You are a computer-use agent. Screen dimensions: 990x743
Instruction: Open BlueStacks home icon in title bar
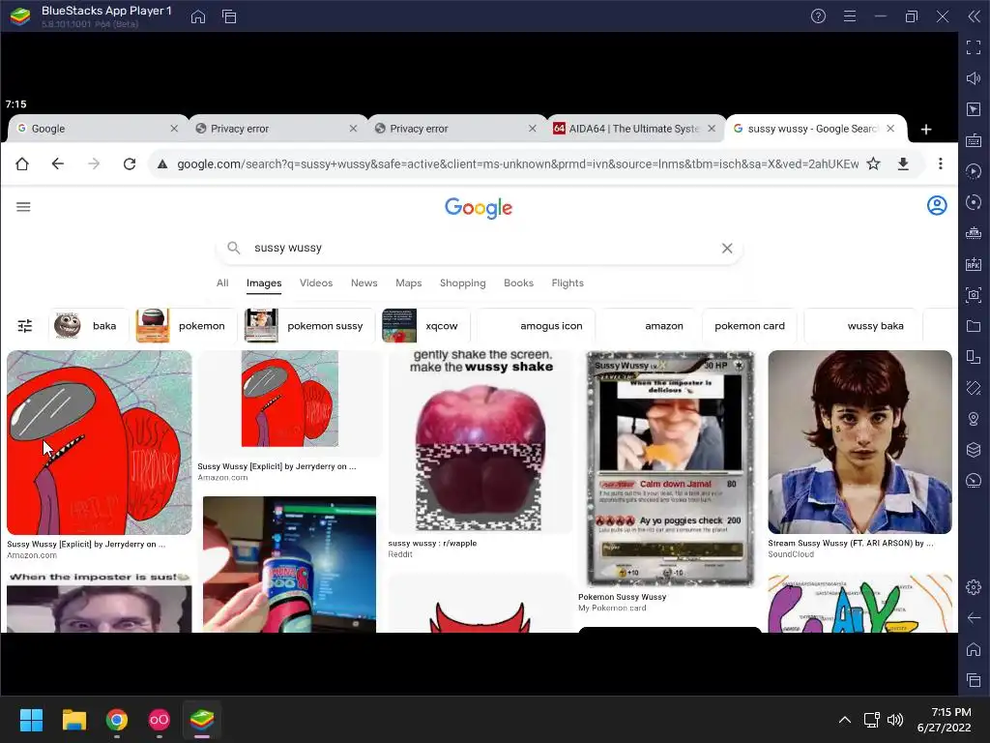[x=198, y=16]
